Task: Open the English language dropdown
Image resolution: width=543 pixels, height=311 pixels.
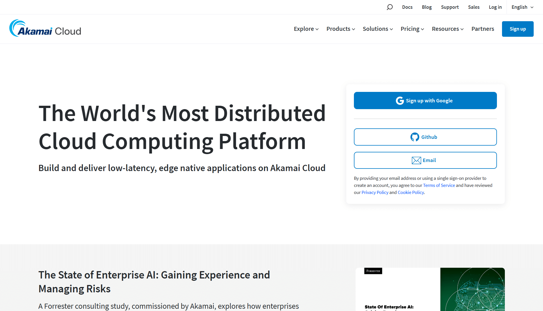Action: [x=522, y=7]
